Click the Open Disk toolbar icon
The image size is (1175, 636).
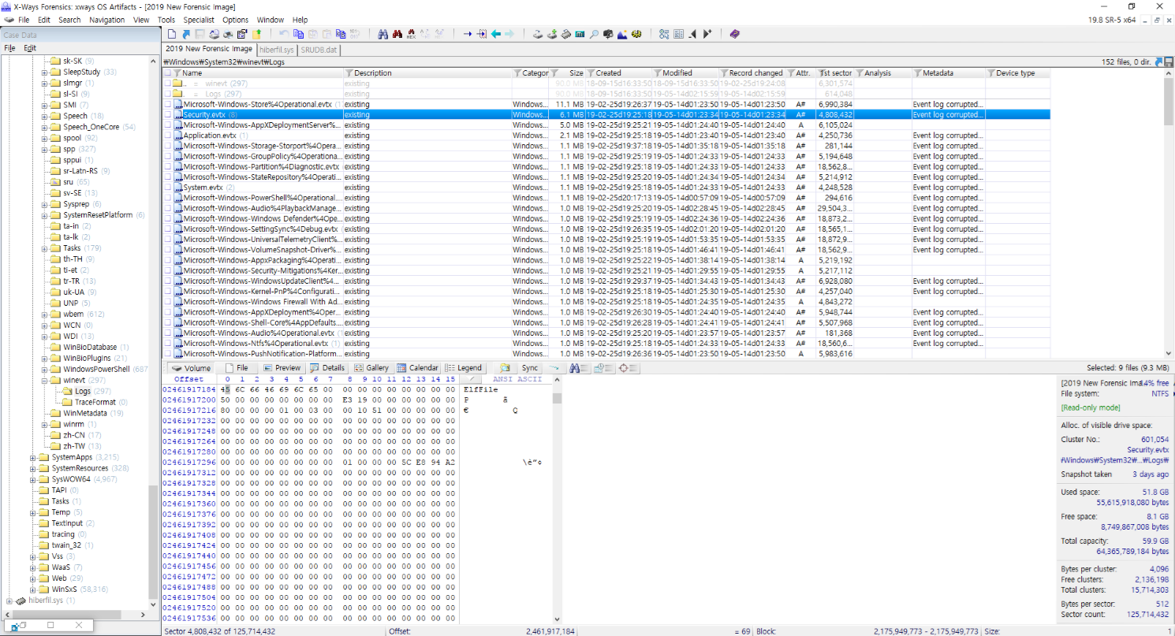click(x=538, y=34)
